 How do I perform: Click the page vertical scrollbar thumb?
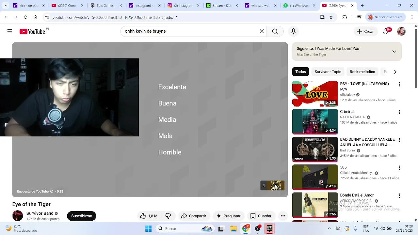[416, 58]
